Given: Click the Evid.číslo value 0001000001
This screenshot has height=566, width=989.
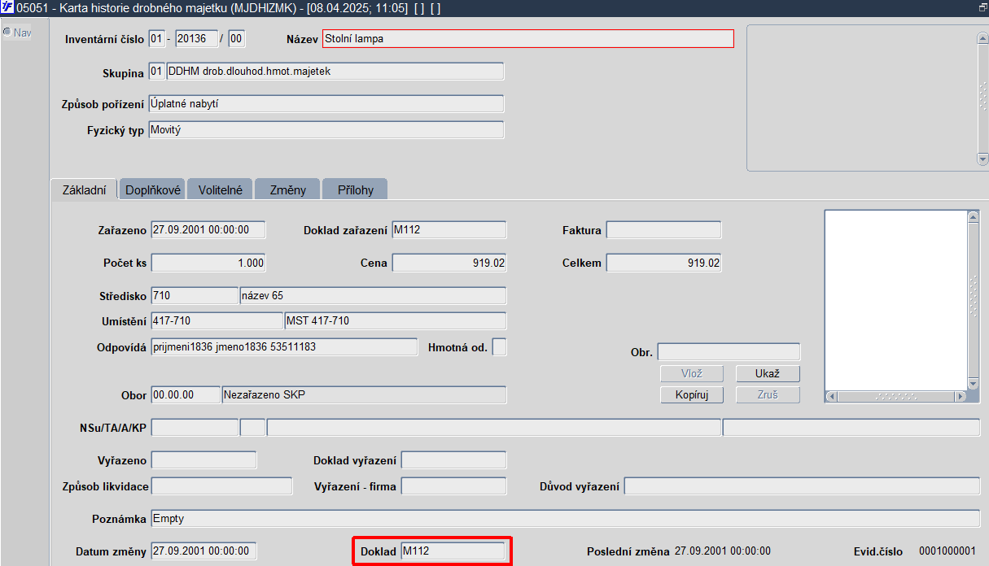Looking at the screenshot, I should point(947,551).
